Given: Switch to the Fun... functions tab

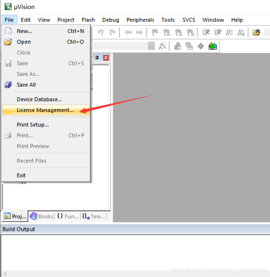Looking at the screenshot, I should 68,217.
